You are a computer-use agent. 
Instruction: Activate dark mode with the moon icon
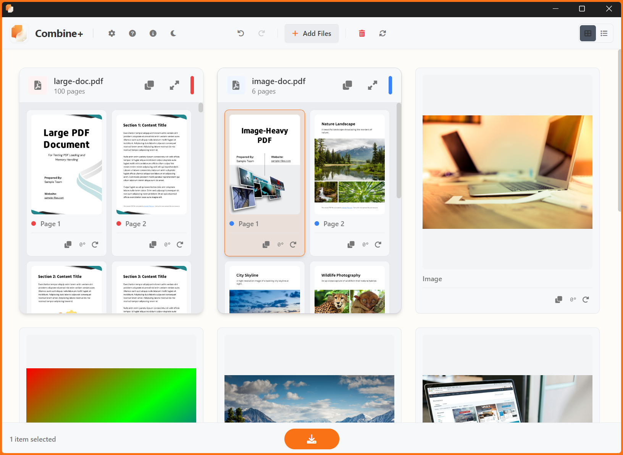point(174,33)
